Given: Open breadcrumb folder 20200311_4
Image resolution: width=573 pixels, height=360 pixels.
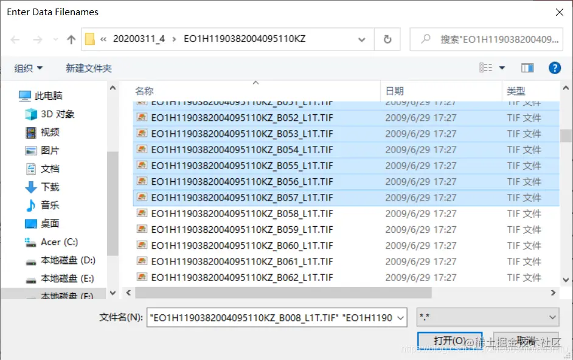Looking at the screenshot, I should (139, 39).
